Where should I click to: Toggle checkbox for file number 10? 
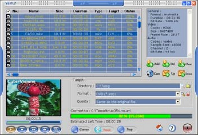point(8,56)
